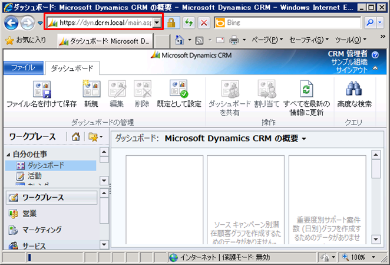The height and width of the screenshot is (265, 390).
Task: Click 割り当て ribbon button
Action: (267, 94)
